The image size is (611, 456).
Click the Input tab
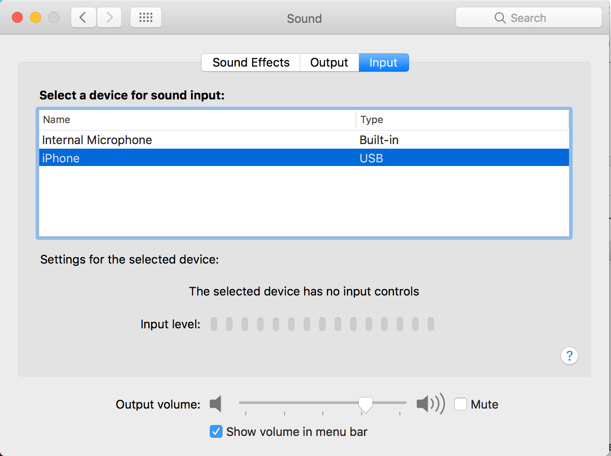point(383,62)
